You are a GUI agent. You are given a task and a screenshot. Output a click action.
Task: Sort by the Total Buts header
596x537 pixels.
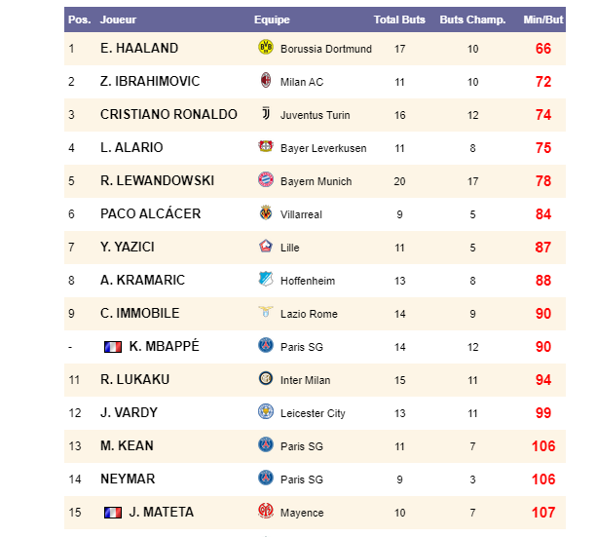(x=399, y=19)
